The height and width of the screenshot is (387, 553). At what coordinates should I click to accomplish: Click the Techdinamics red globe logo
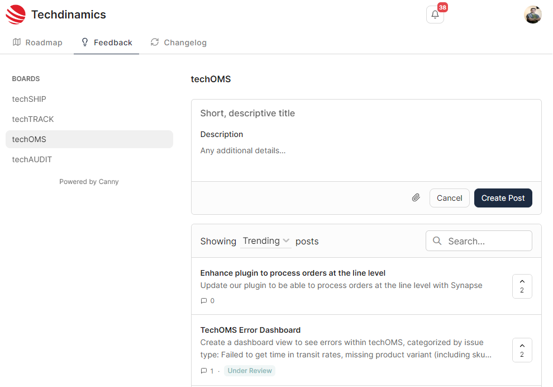point(16,15)
